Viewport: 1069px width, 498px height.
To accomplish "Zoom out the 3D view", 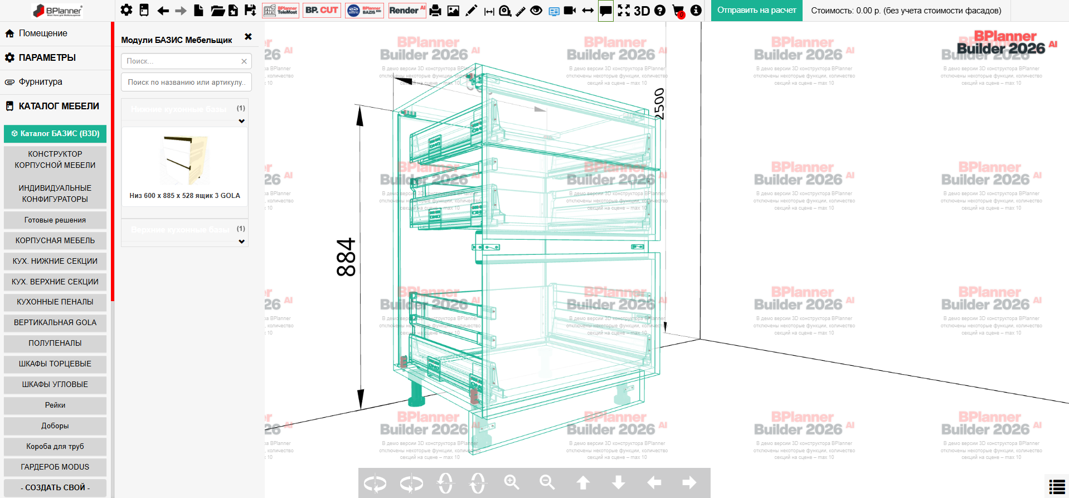I will coord(547,482).
